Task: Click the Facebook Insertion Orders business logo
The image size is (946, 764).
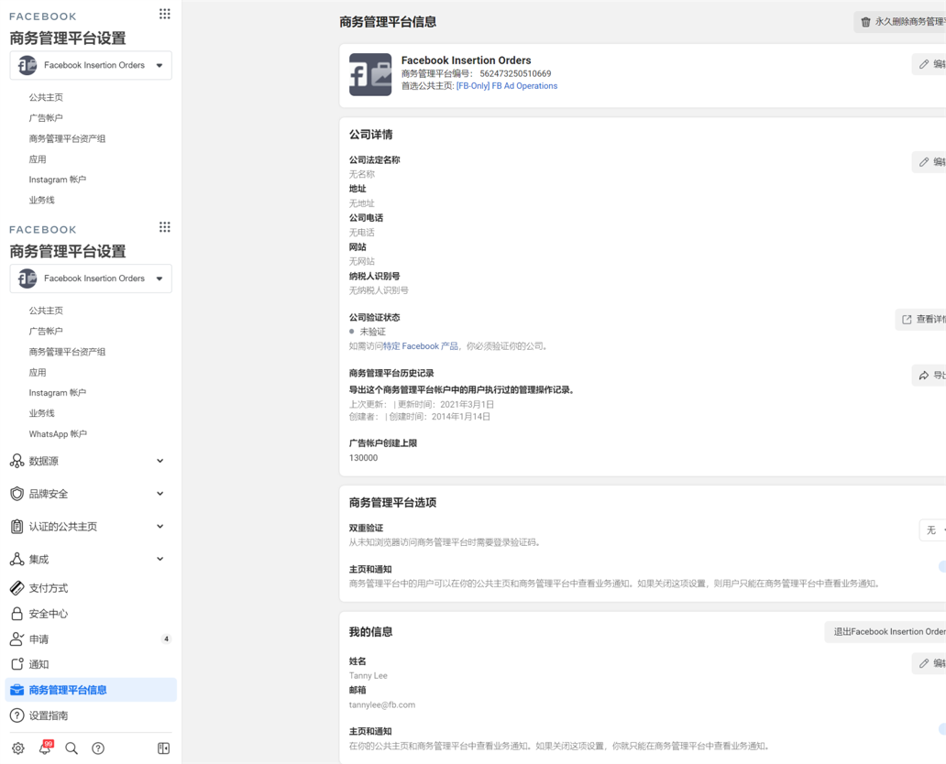Action: coord(370,75)
